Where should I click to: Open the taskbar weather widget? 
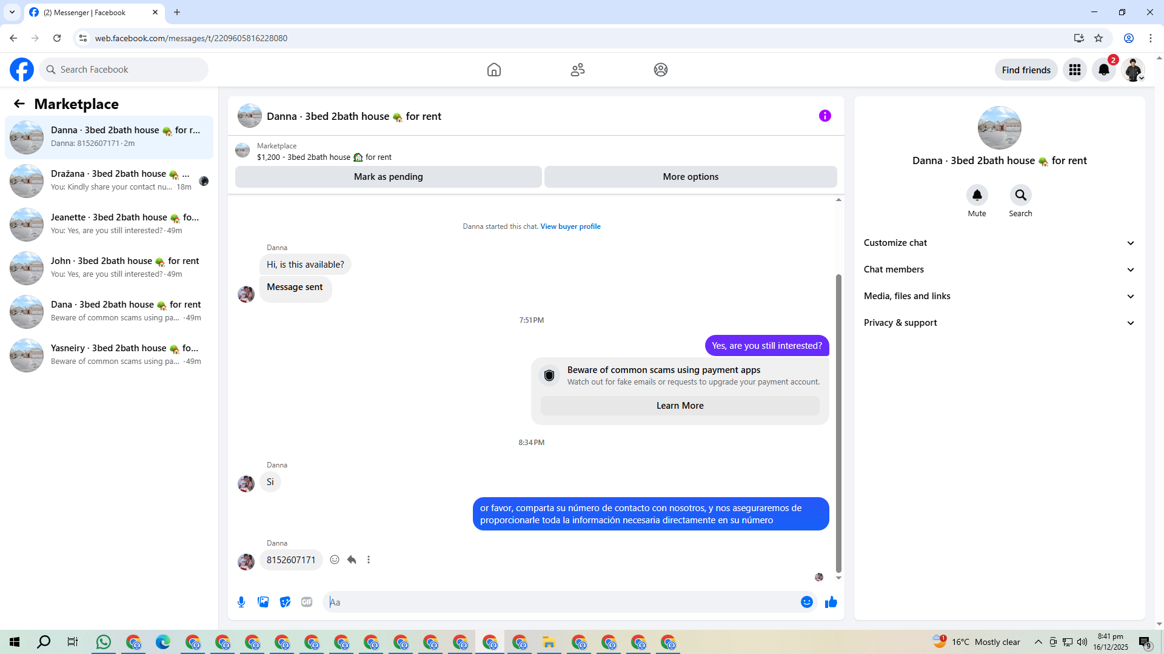pos(977,642)
